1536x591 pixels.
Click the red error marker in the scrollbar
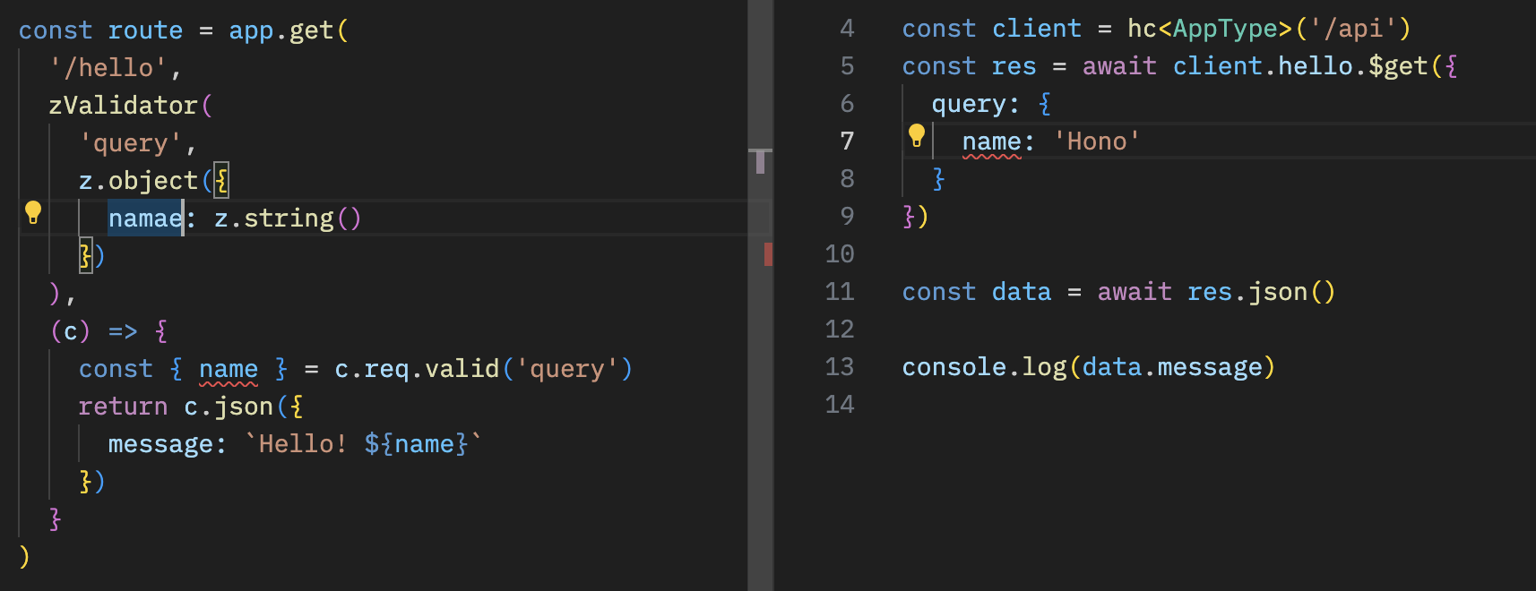point(768,254)
